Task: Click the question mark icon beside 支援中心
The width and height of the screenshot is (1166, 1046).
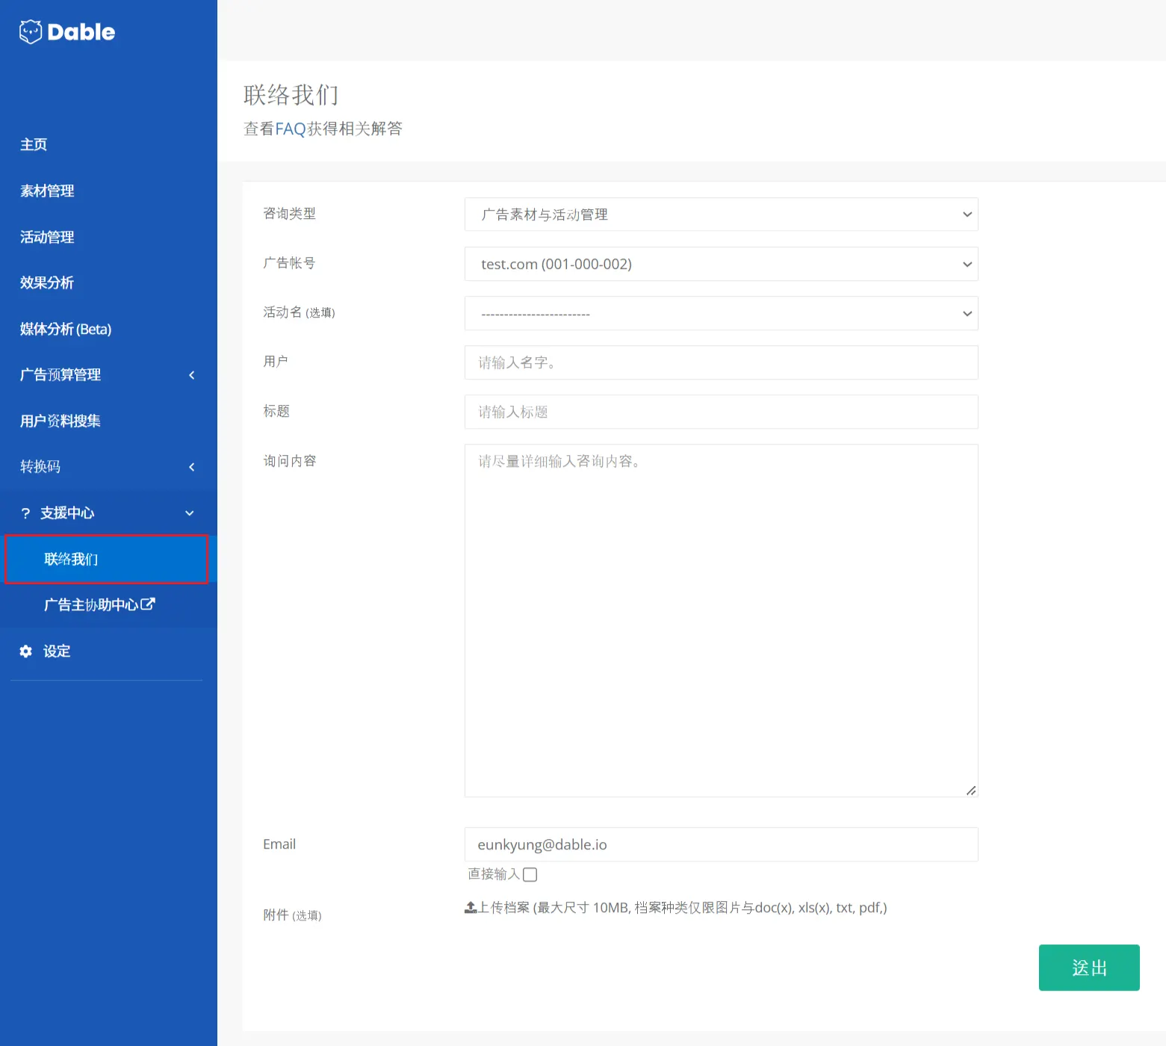Action: (x=25, y=513)
